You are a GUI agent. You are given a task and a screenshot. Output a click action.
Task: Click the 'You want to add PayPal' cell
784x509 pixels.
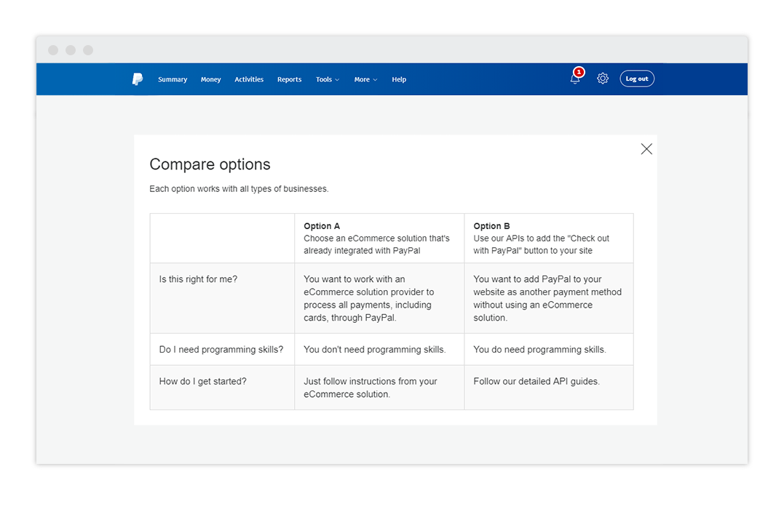coord(549,298)
